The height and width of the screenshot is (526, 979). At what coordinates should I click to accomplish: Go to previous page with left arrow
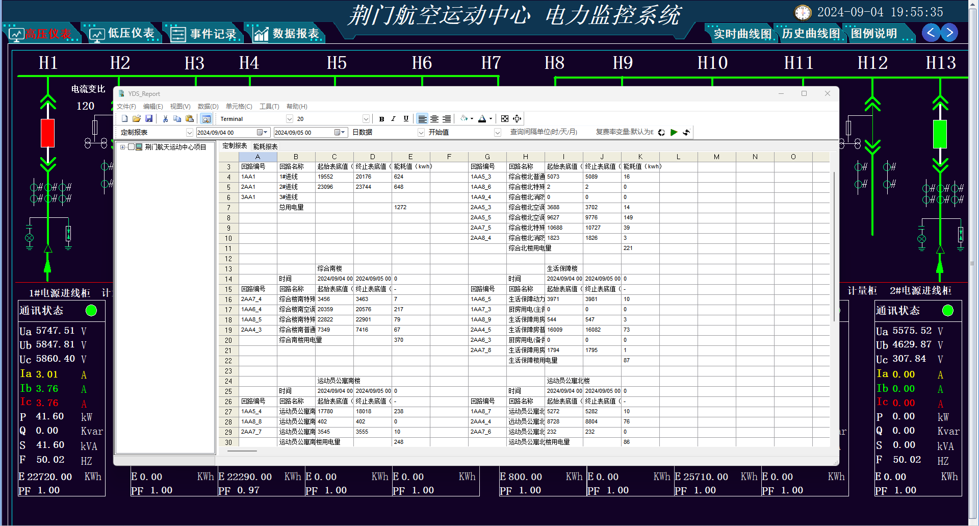click(931, 33)
